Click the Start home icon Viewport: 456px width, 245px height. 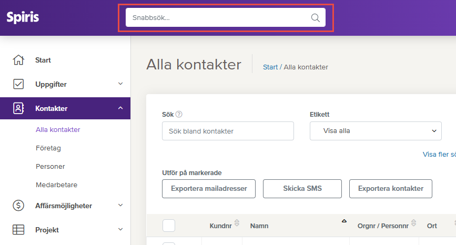(x=18, y=60)
